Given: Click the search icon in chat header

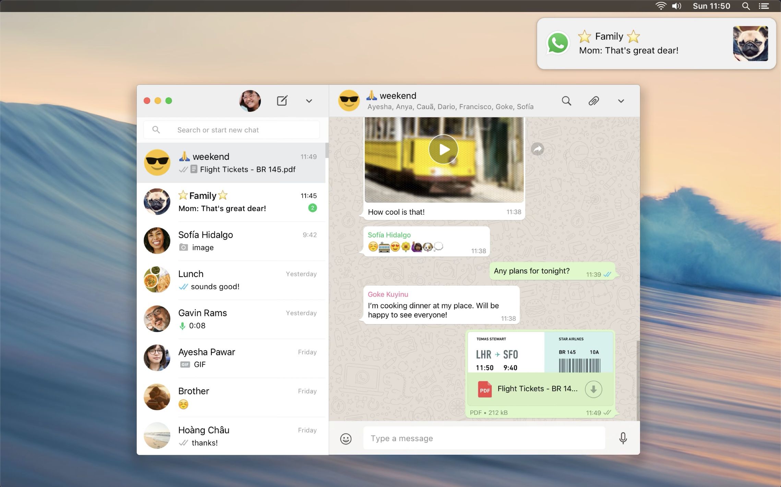Looking at the screenshot, I should (566, 101).
